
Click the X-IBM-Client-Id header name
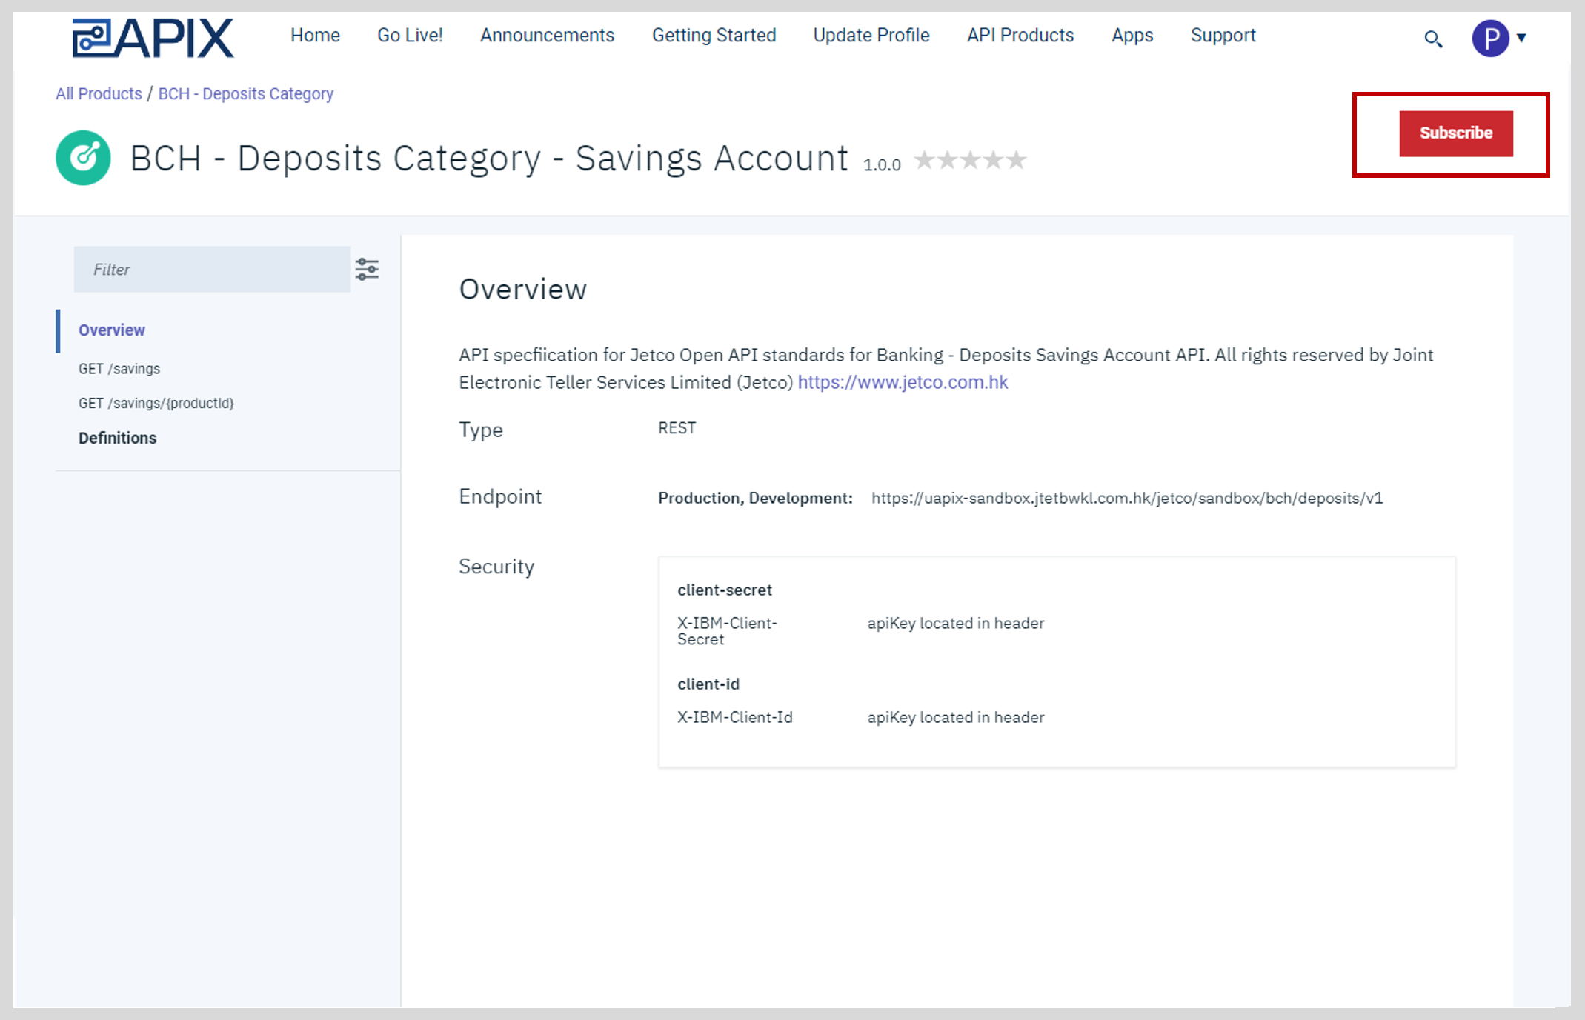tap(735, 717)
